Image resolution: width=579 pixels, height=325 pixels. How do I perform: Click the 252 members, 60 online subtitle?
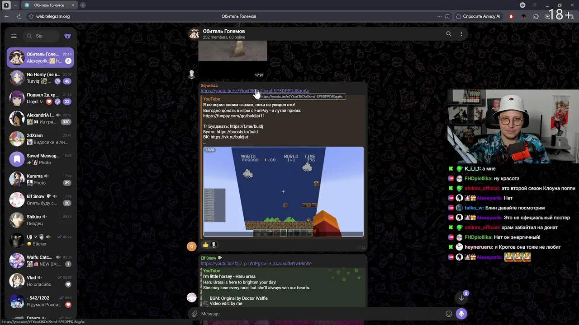224,37
